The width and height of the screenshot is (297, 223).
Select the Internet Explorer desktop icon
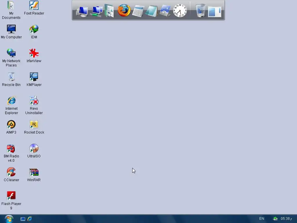tap(11, 105)
